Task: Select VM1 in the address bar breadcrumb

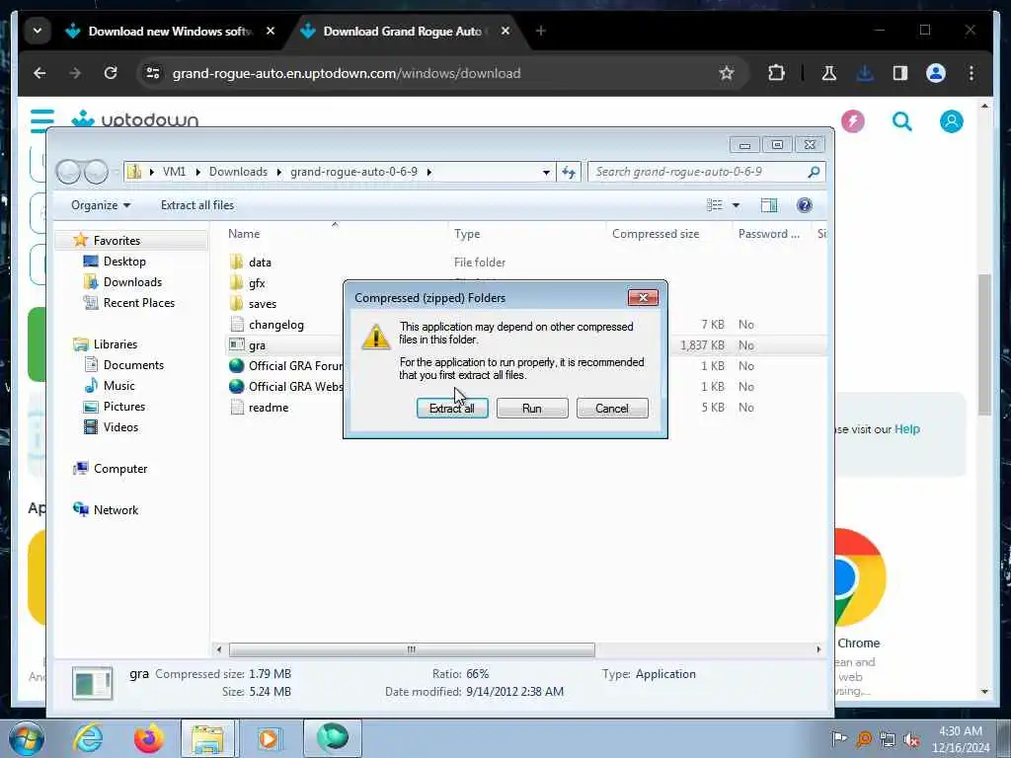Action: 174,172
